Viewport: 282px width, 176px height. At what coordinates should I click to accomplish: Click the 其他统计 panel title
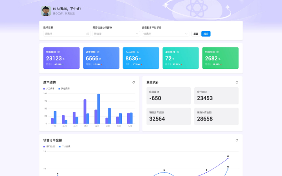tap(152, 83)
